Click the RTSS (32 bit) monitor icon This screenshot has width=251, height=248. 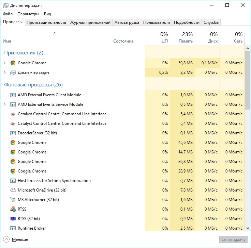(x=13, y=219)
